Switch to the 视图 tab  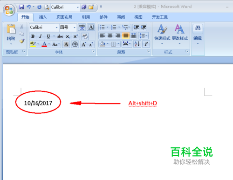point(138,17)
